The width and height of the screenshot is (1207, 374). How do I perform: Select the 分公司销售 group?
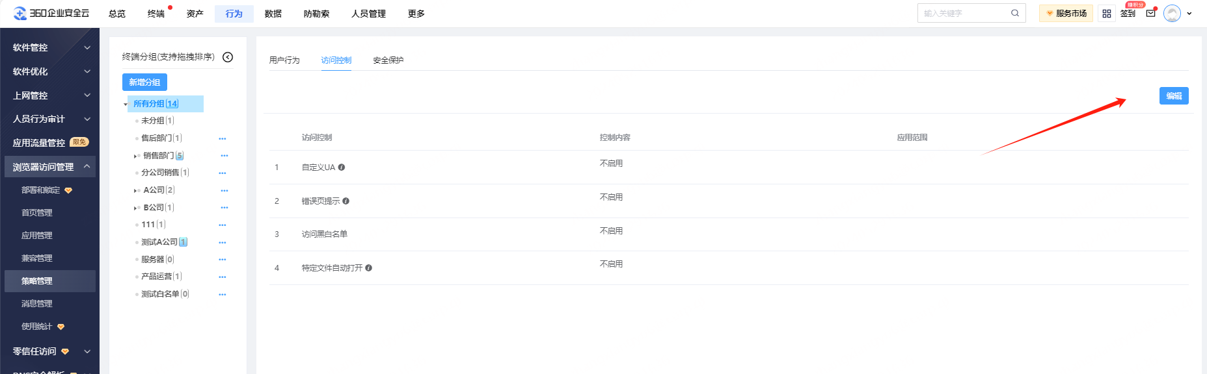point(165,173)
